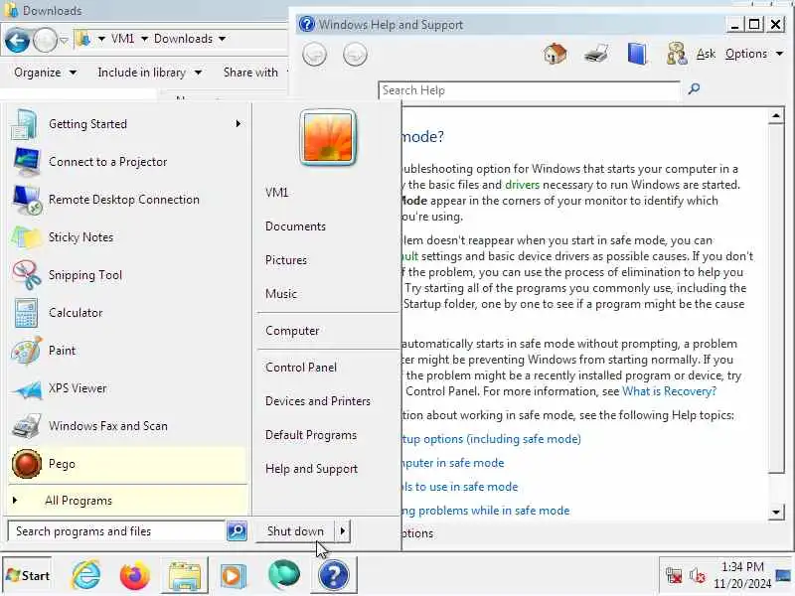Click Explorer back button in Downloads
Image resolution: width=795 pixels, height=596 pixels.
[17, 40]
